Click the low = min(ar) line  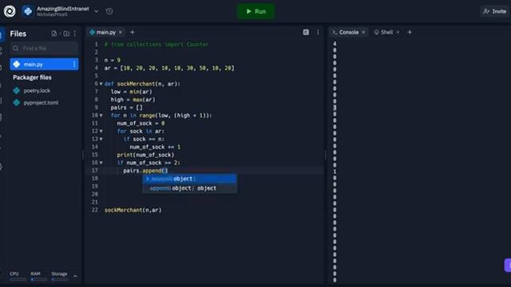click(131, 92)
